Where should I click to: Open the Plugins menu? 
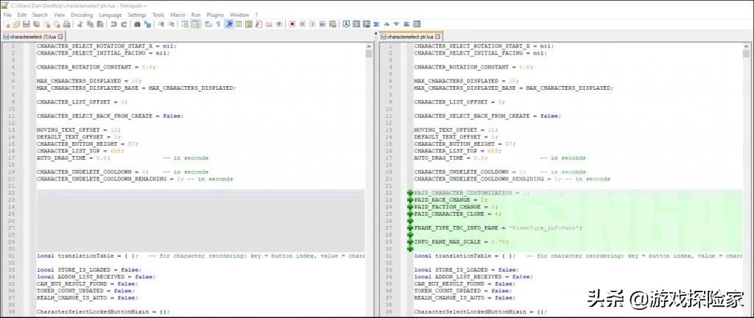click(215, 15)
